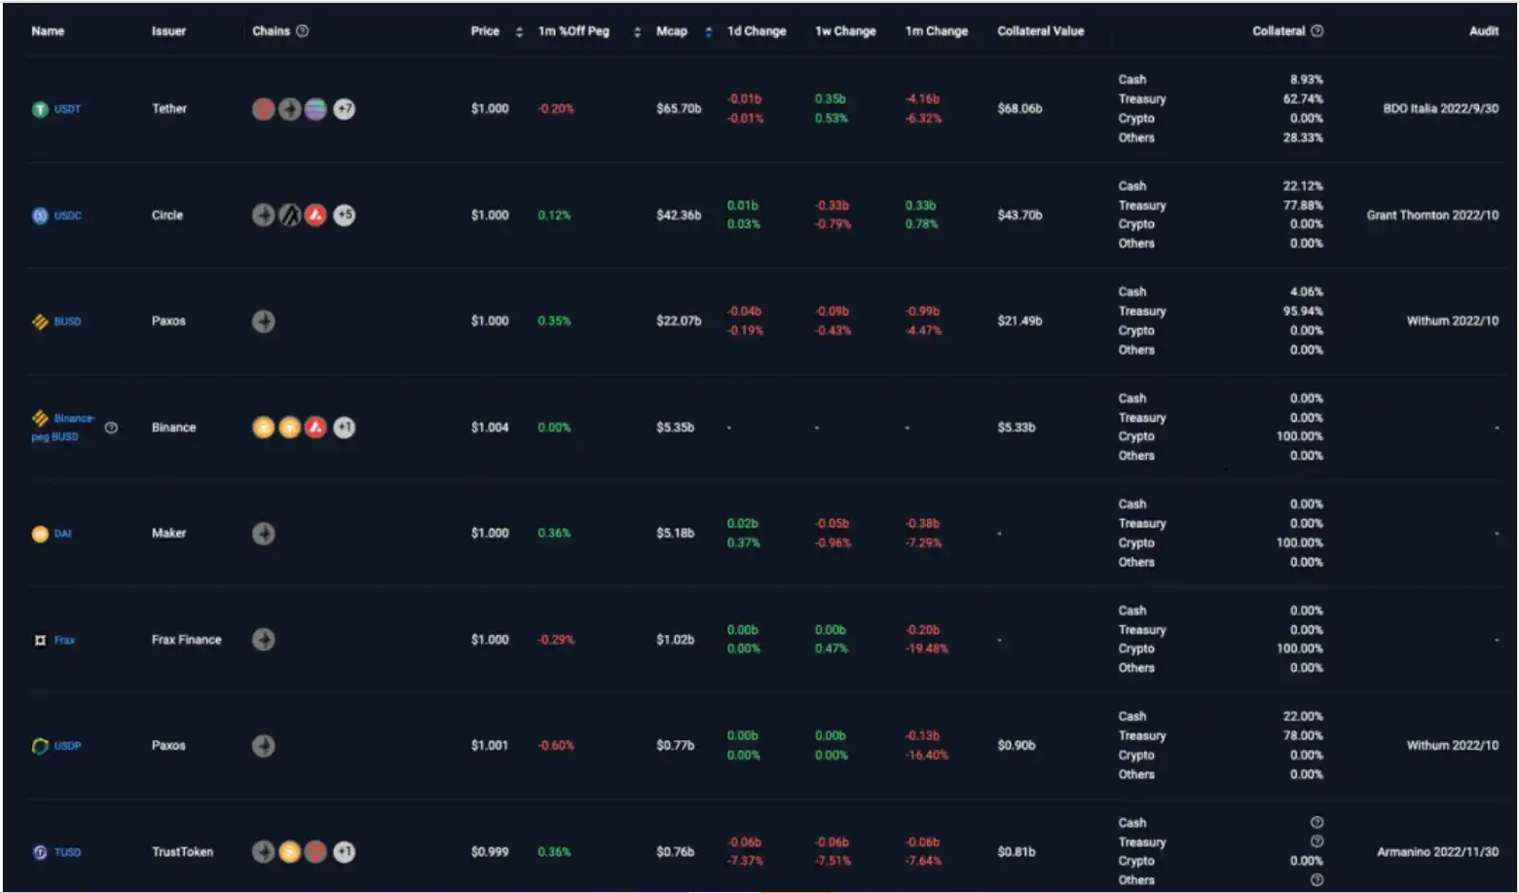Open the help icon next to Binance-peg BUSD
Screen dimensions: 1519x893
111,428
